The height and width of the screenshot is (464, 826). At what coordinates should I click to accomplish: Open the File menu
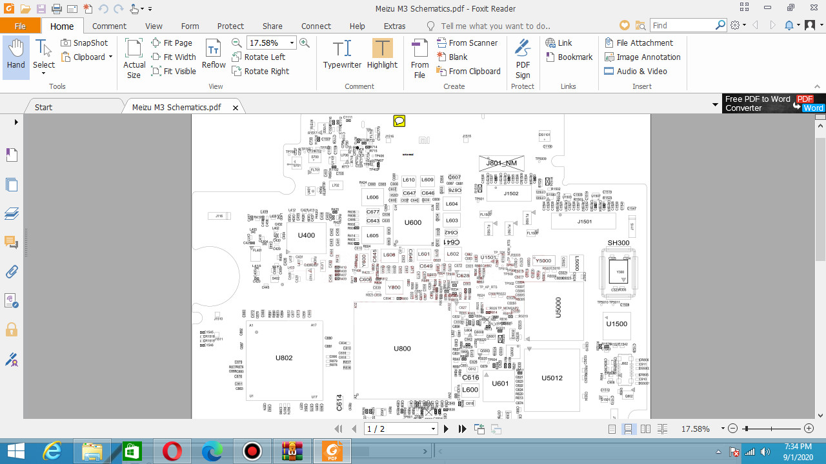[x=20, y=26]
